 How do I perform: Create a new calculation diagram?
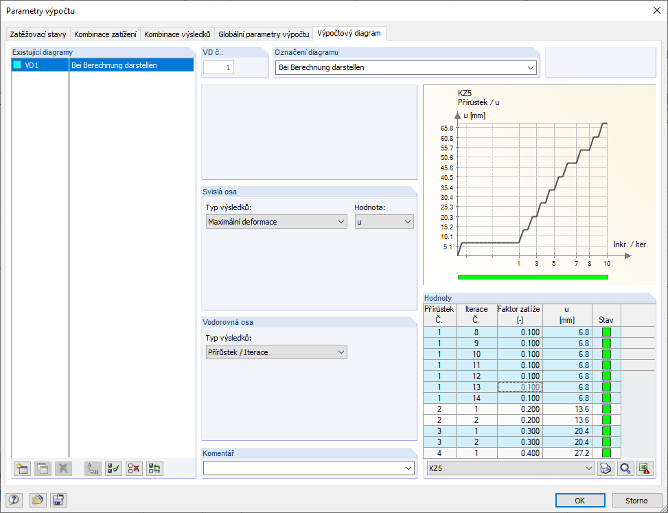tap(22, 468)
